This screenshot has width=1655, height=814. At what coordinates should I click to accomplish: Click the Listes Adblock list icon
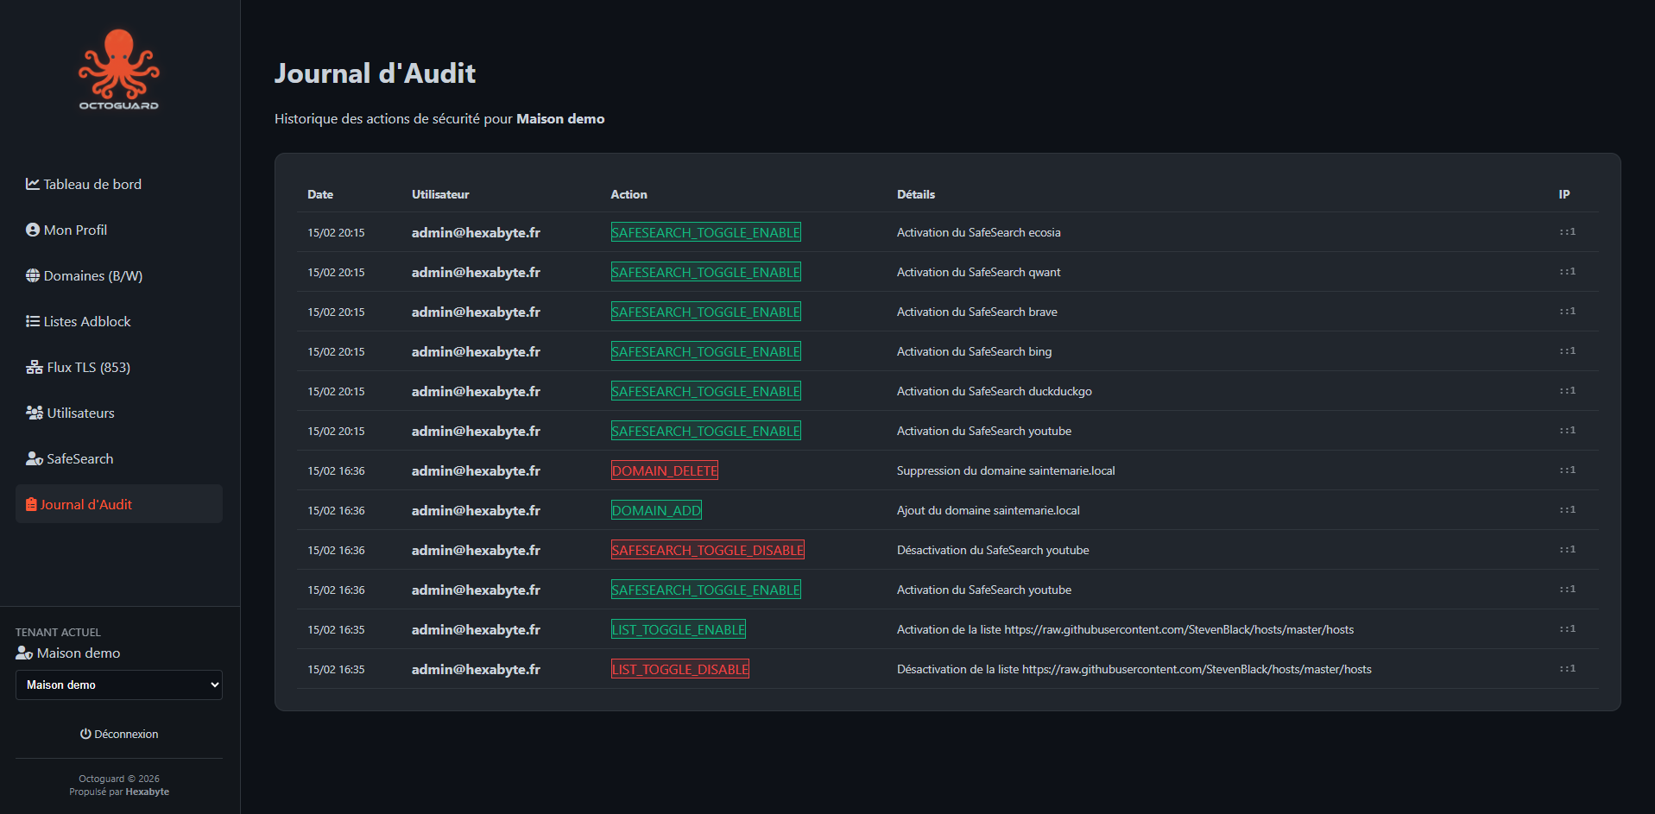pos(33,321)
